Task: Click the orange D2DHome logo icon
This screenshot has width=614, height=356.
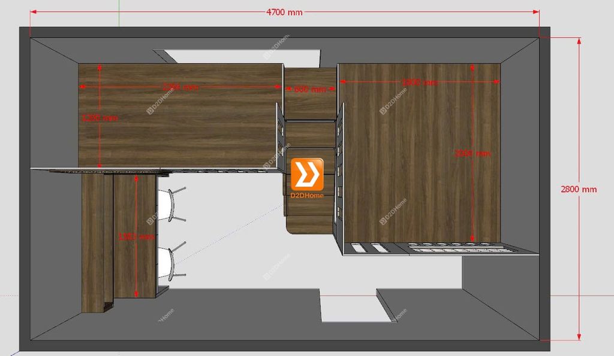Action: coord(307,174)
